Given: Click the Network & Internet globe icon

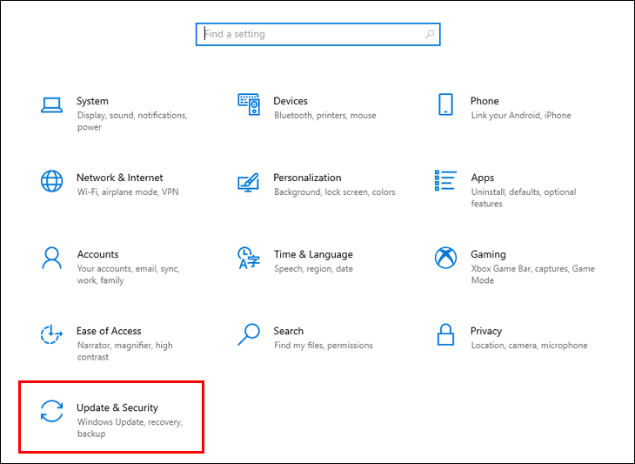Looking at the screenshot, I should tap(52, 181).
